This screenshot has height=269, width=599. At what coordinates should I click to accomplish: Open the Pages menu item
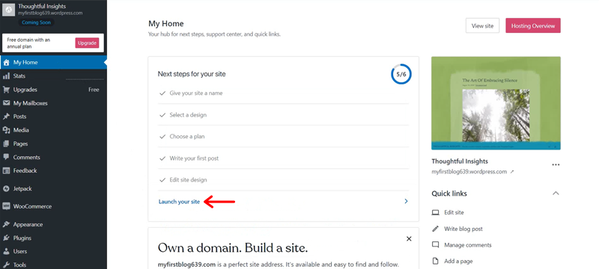[53, 143]
